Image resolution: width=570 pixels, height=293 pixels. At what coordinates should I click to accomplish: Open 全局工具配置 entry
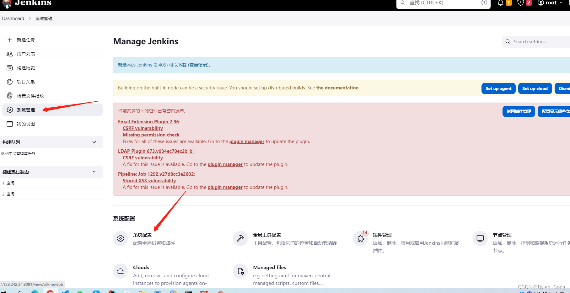point(267,235)
